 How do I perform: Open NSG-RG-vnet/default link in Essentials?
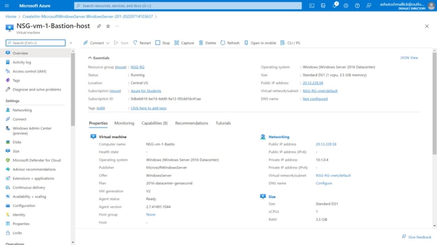[x=320, y=91]
